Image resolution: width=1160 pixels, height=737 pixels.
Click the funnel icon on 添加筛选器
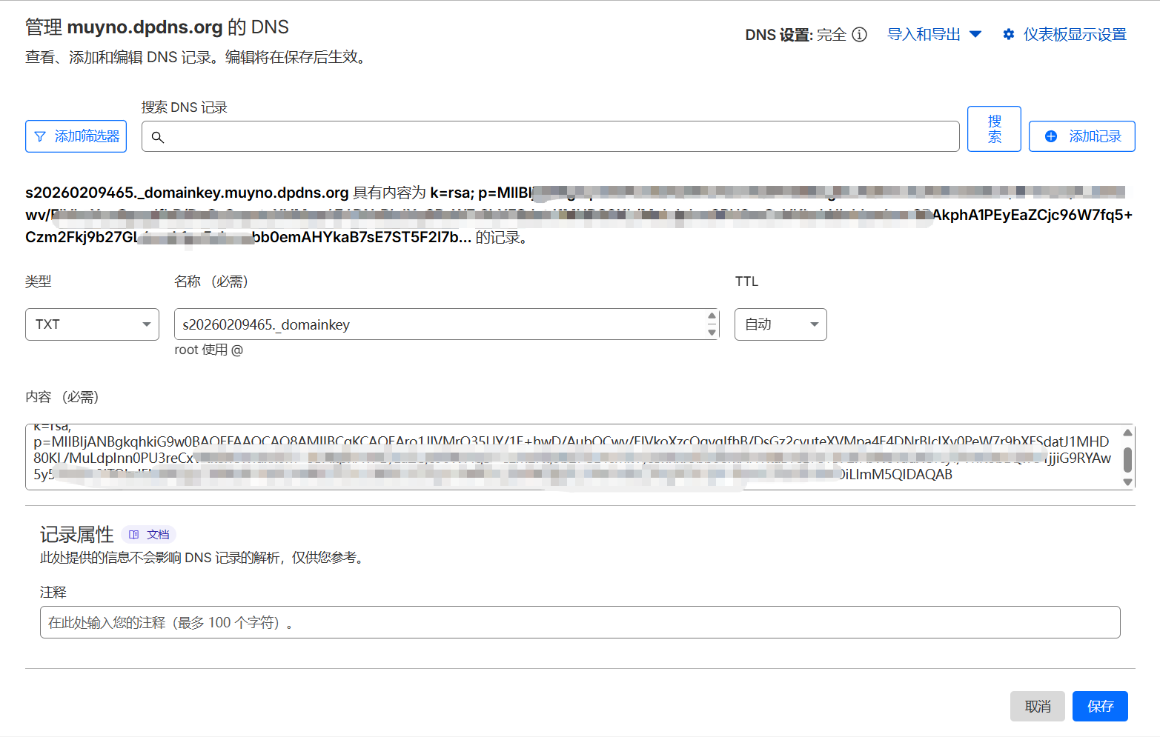click(x=40, y=137)
